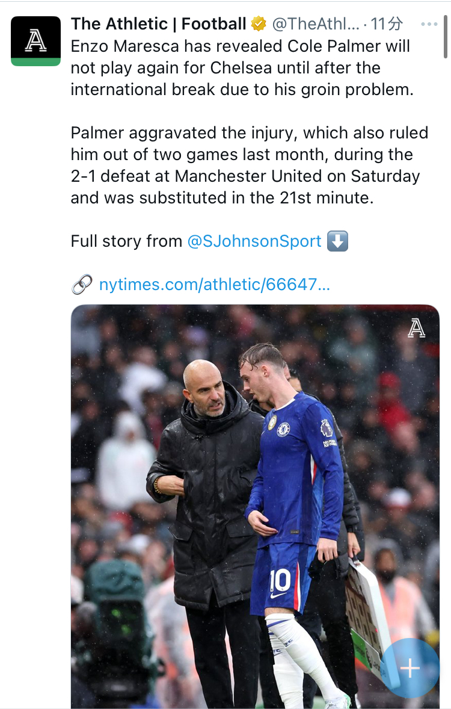Click the chain link emoji icon

point(82,284)
